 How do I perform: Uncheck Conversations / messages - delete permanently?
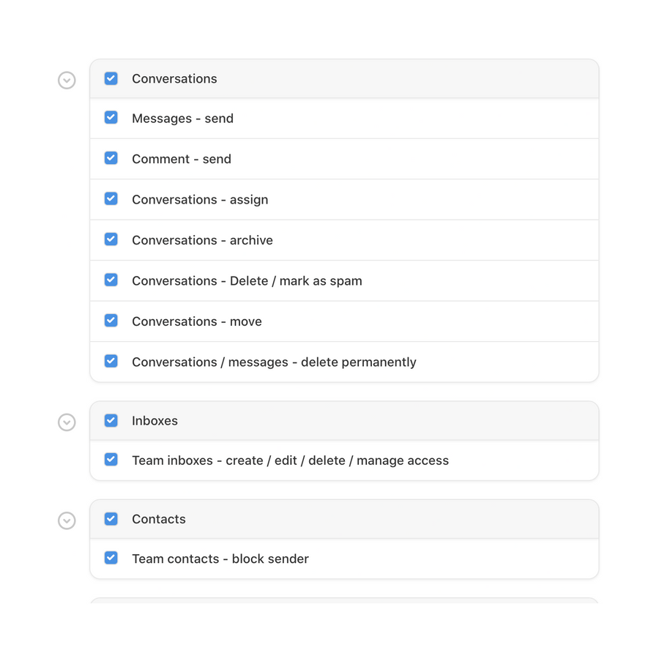[x=111, y=361]
